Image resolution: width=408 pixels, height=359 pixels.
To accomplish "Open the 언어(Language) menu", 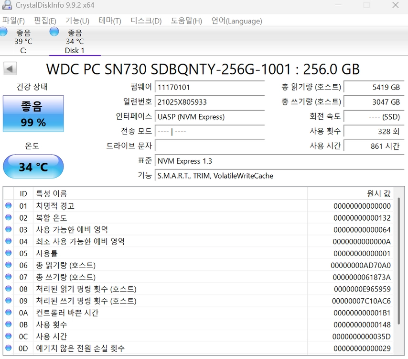I will point(236,21).
